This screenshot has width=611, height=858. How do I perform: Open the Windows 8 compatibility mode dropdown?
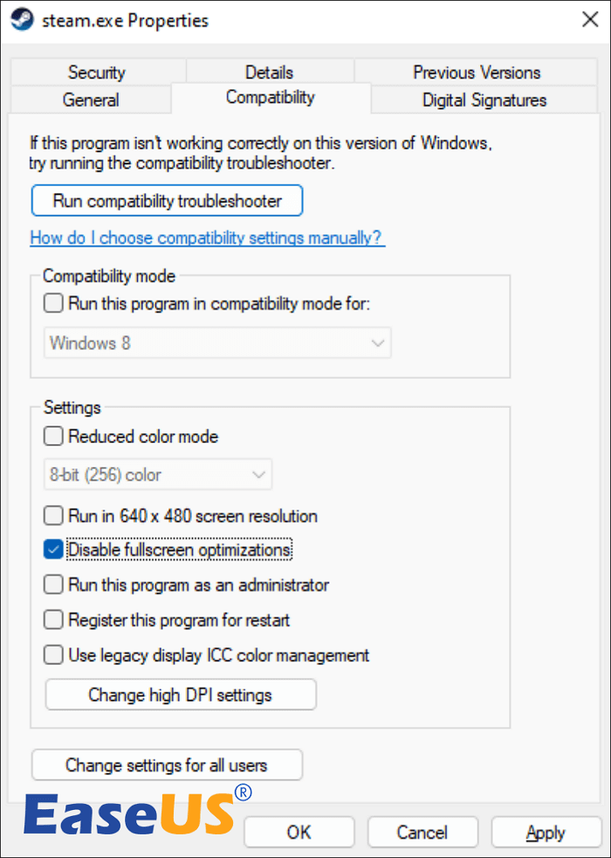click(217, 343)
